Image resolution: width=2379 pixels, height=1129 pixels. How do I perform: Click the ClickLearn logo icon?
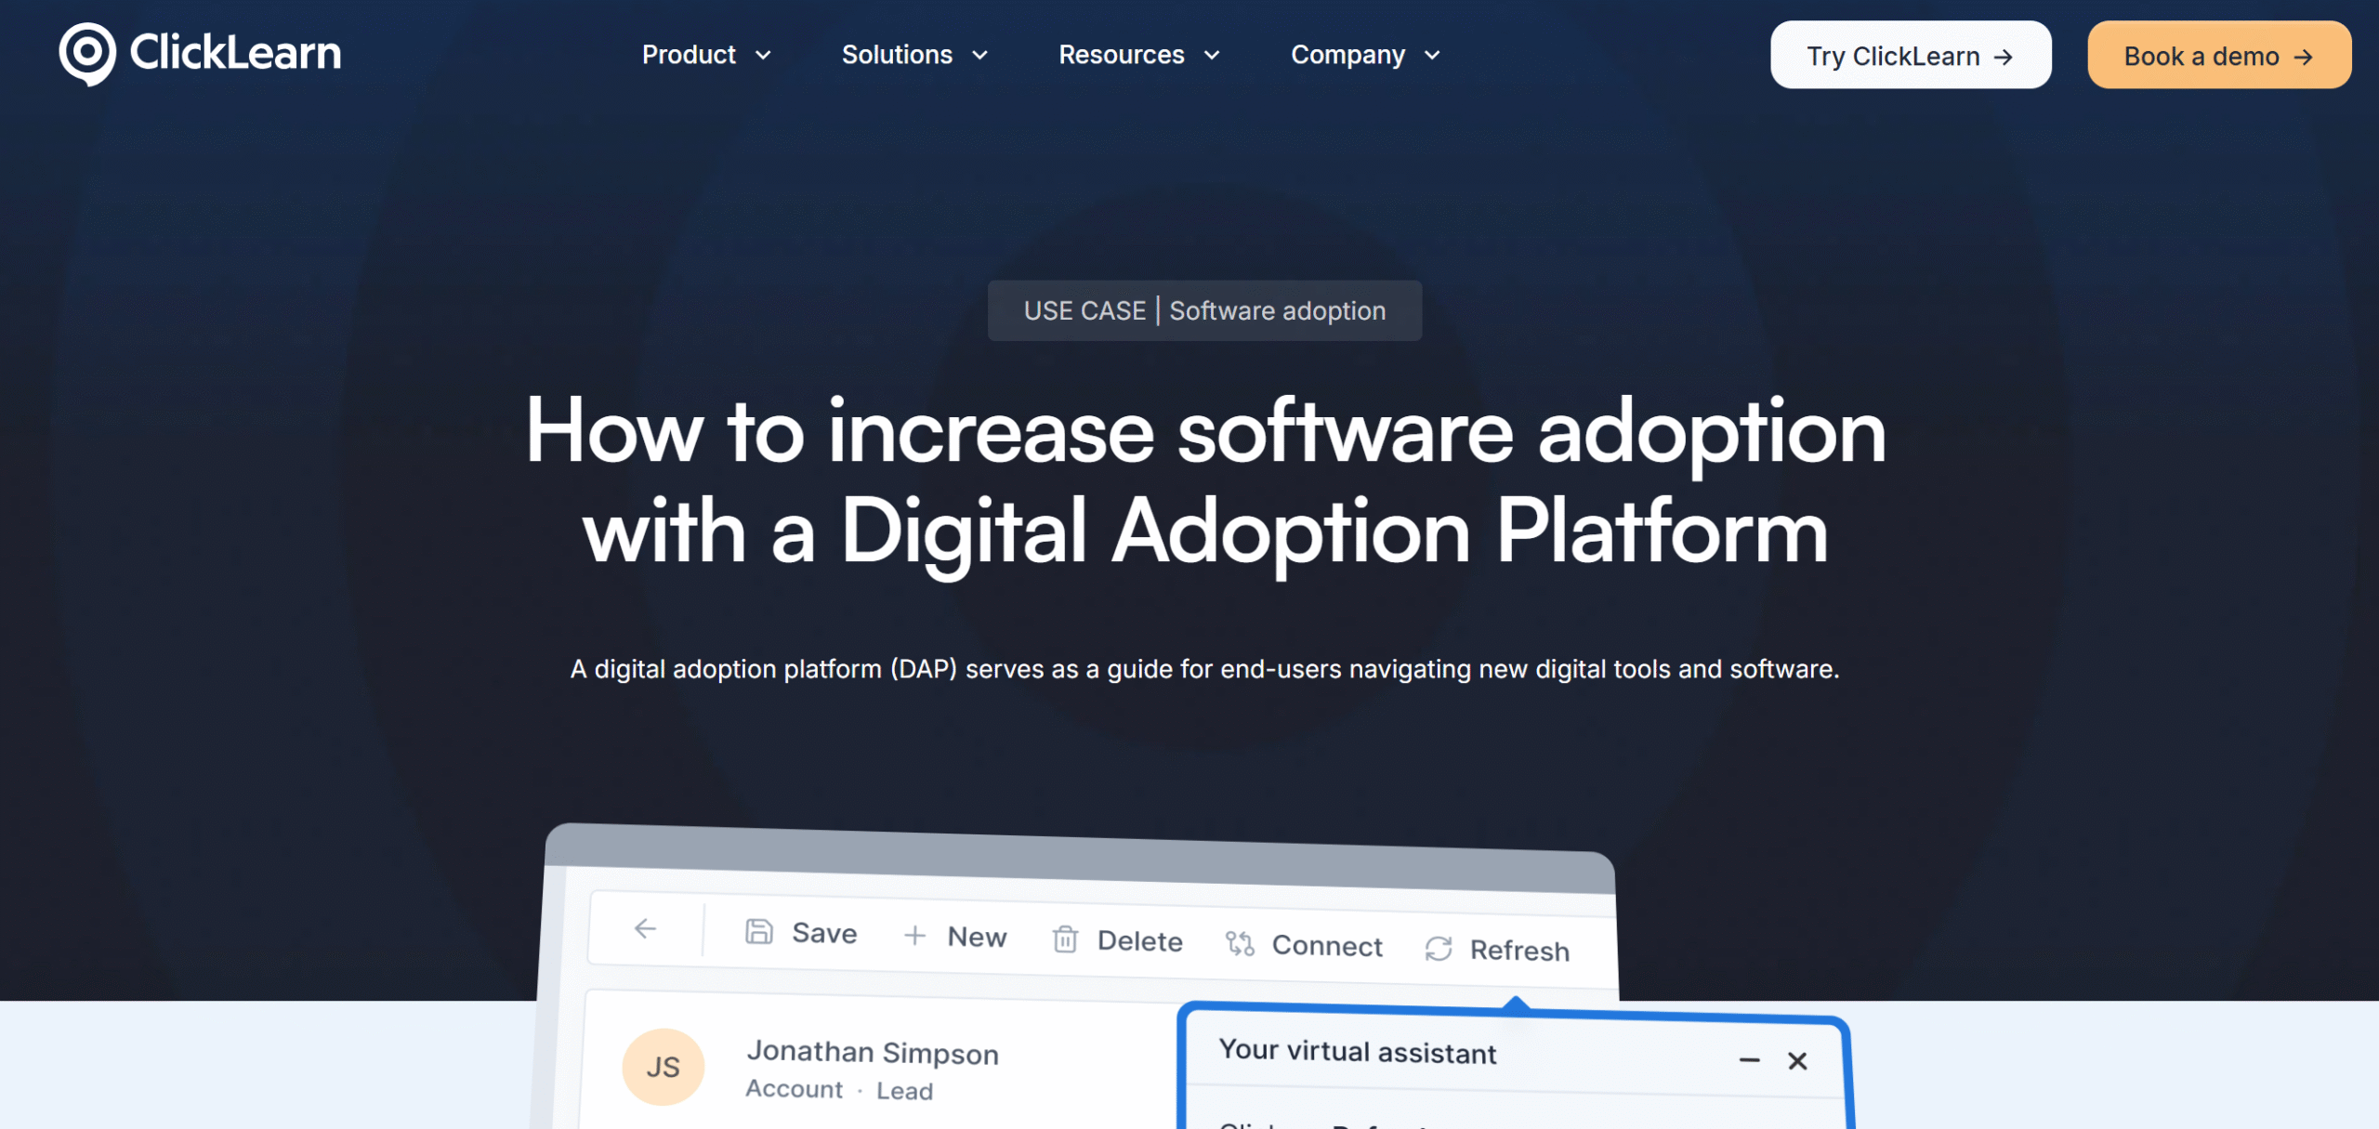pyautogui.click(x=87, y=54)
